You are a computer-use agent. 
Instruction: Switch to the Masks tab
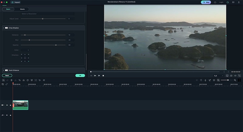[22, 9]
